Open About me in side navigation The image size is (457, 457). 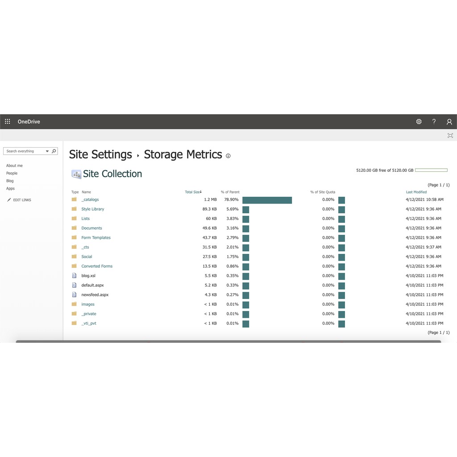[x=14, y=166]
